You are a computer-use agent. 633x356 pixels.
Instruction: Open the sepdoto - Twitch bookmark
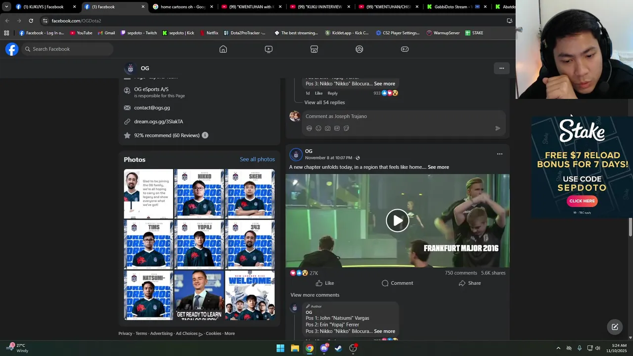click(x=138, y=33)
